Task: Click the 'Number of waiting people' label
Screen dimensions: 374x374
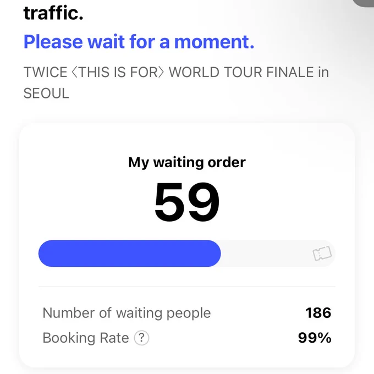Action: (127, 313)
